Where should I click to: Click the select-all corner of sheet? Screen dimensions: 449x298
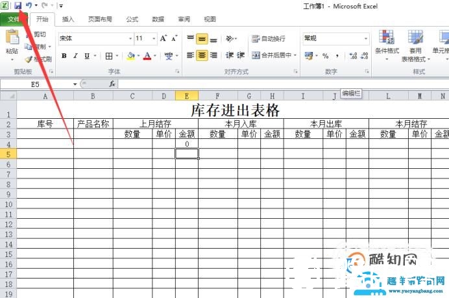click(x=8, y=96)
